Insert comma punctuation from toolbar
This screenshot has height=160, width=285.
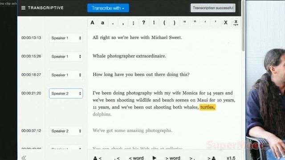pyautogui.click(x=123, y=23)
